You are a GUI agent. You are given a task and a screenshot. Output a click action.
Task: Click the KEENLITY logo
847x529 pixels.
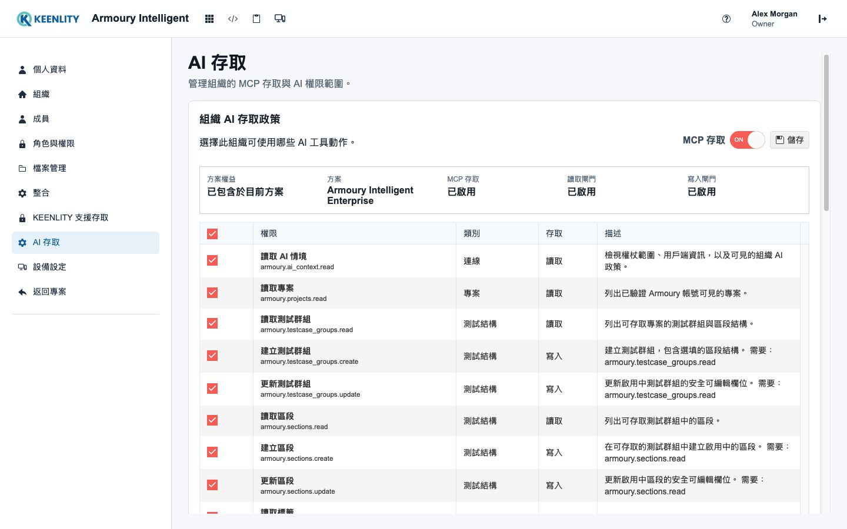(48, 19)
